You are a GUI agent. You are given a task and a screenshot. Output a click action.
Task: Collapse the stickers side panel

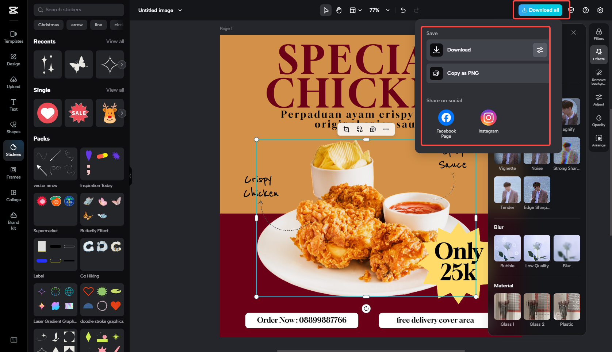tap(131, 176)
